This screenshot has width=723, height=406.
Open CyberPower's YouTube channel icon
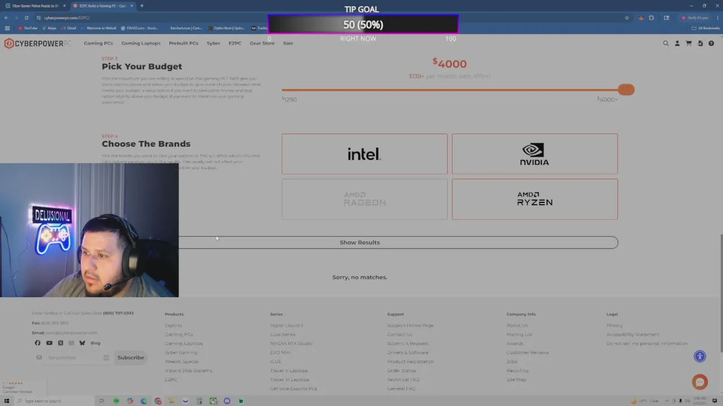coord(49,343)
